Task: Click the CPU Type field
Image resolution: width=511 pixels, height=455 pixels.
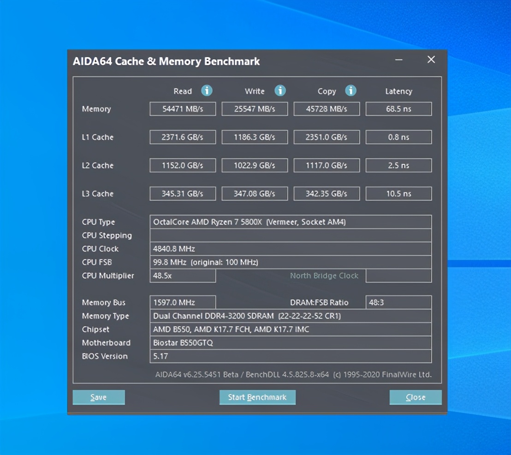Action: (291, 222)
